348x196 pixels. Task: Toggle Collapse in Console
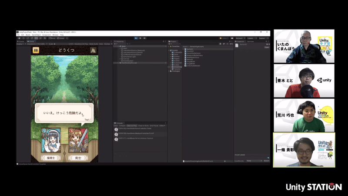click(122, 126)
